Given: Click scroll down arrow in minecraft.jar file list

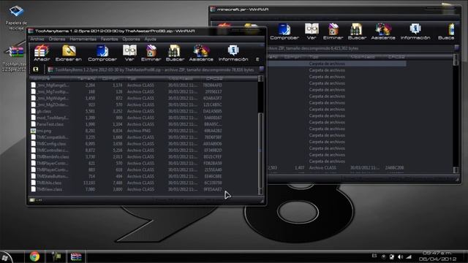Looking at the screenshot, I should [456, 170].
